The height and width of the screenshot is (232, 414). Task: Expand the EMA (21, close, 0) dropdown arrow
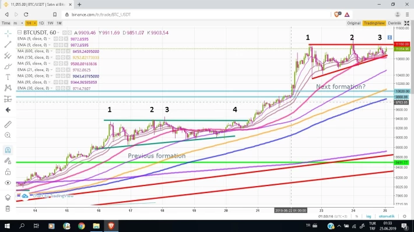coord(51,70)
